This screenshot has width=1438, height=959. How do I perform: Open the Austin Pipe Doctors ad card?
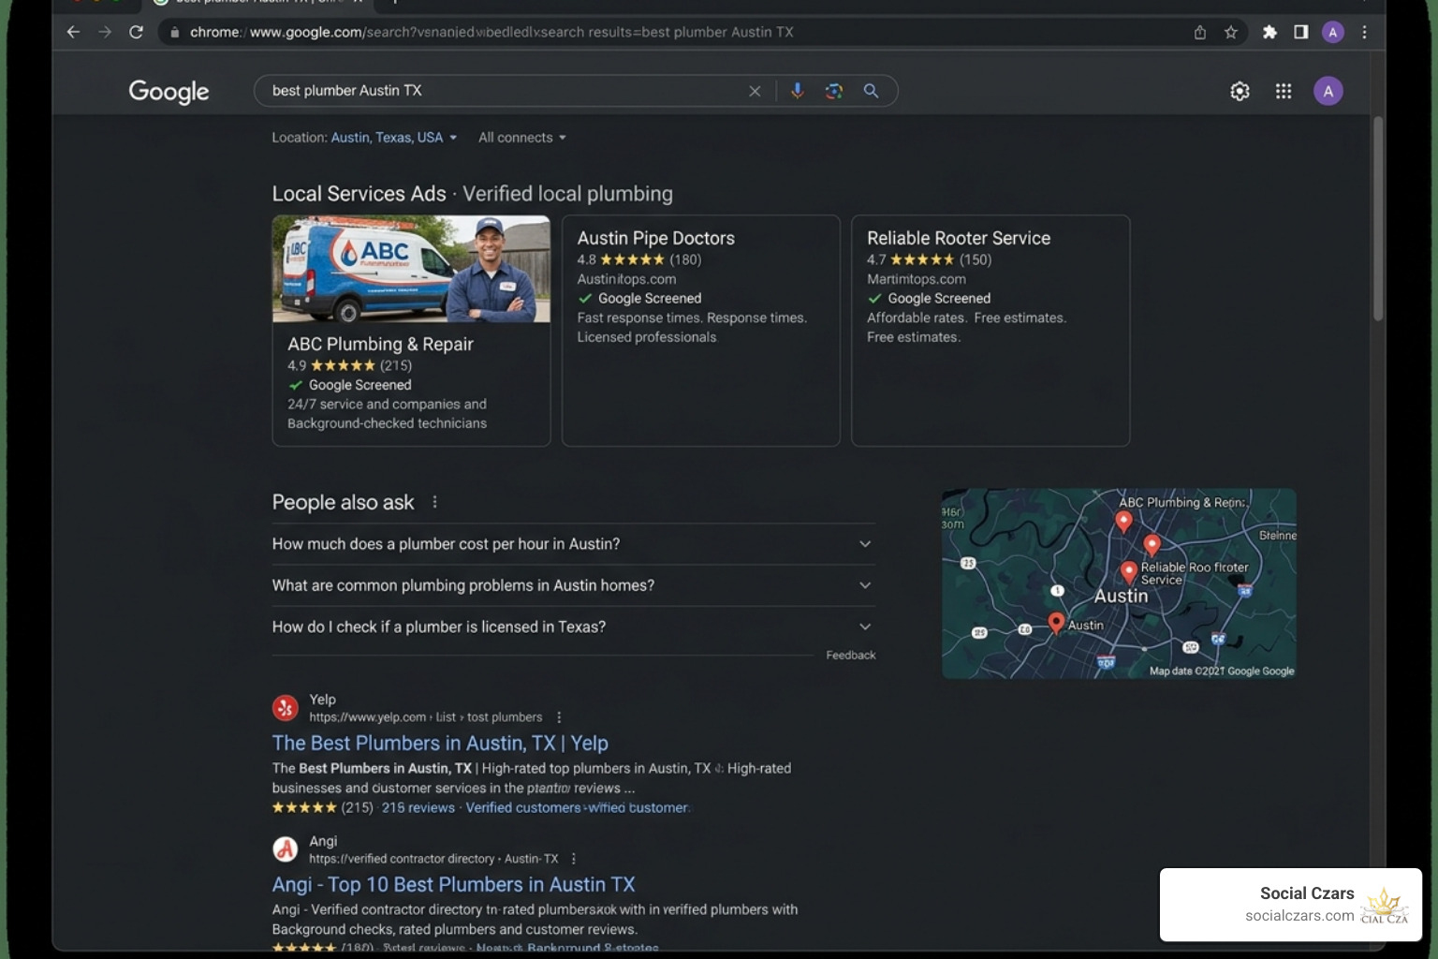tap(700, 331)
